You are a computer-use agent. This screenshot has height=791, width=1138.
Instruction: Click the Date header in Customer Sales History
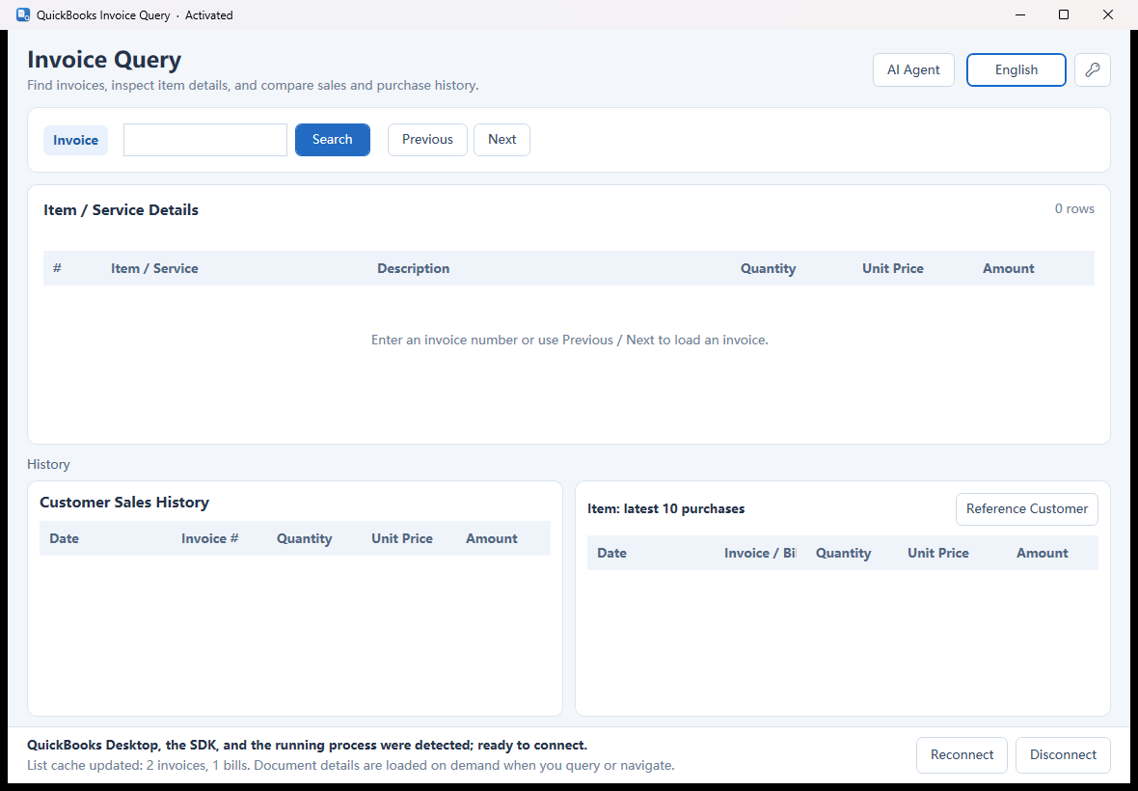point(64,538)
